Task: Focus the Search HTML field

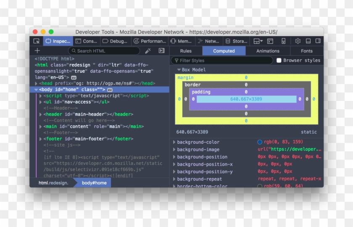Action: tap(106, 51)
